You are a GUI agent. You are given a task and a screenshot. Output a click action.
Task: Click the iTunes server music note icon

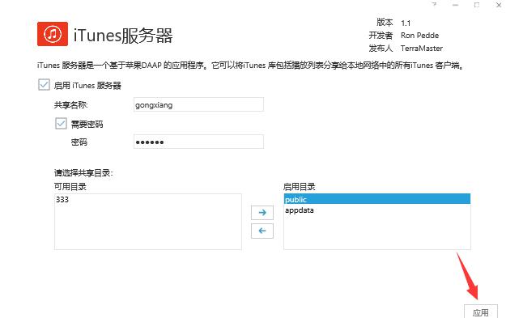[x=53, y=34]
